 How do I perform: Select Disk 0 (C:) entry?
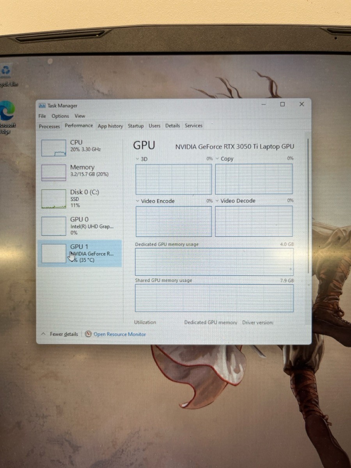tap(80, 199)
